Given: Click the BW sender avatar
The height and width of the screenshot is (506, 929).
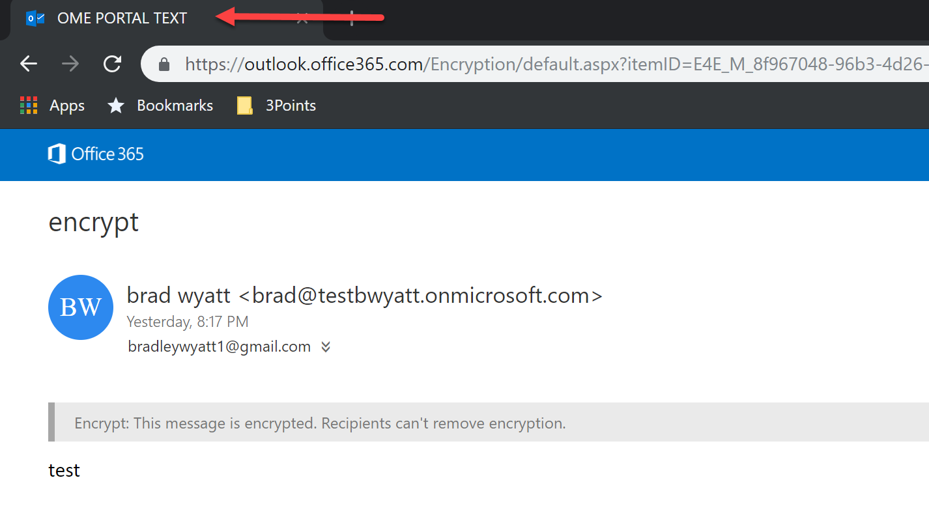Looking at the screenshot, I should 81,307.
